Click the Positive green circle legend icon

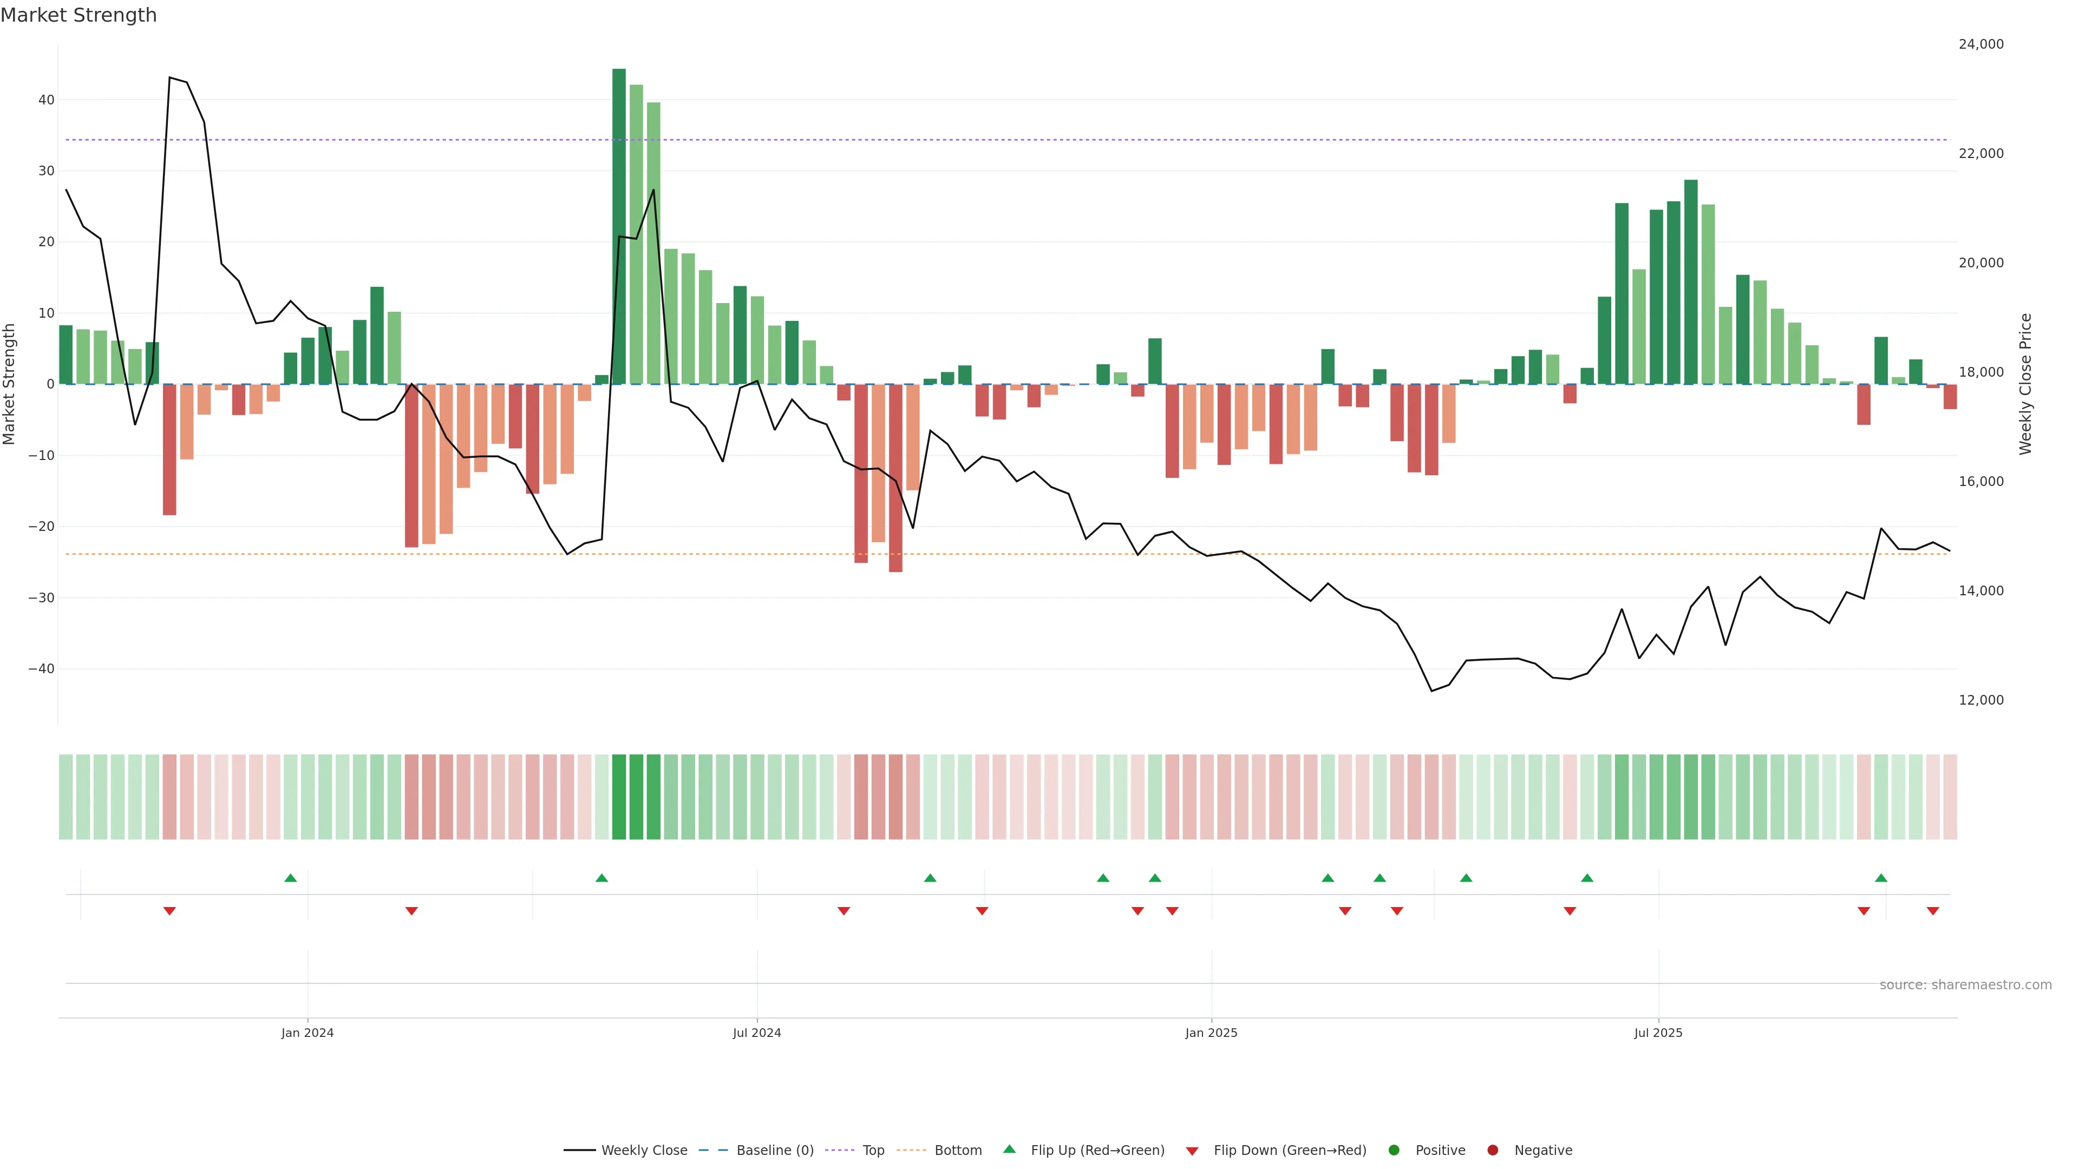click(x=1393, y=1150)
